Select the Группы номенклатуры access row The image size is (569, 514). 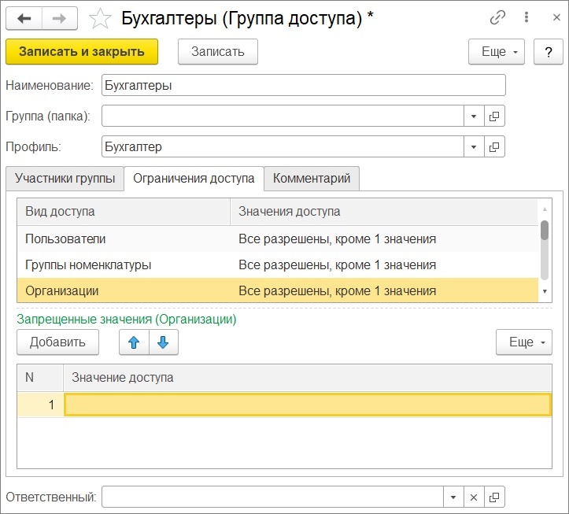point(278,265)
